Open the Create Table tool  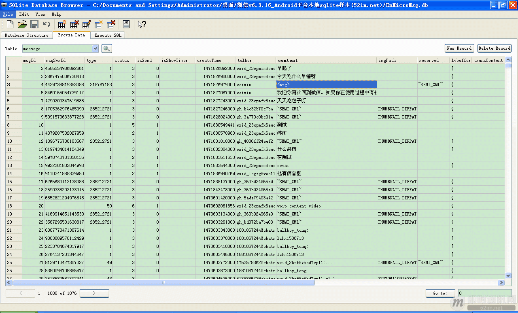(x=62, y=24)
